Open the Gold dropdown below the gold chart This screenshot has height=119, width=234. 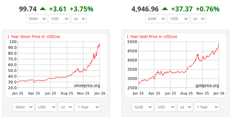click(143, 107)
